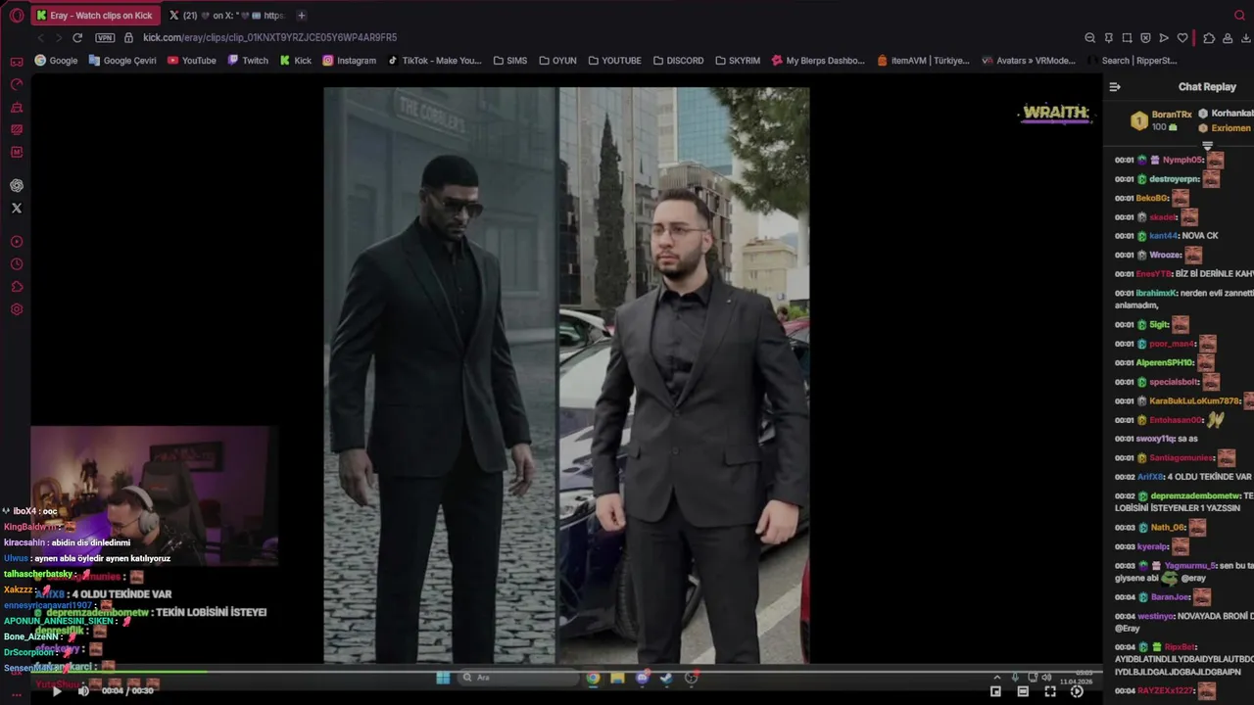
Task: Open the sidebar settings gear icon
Action: [x=17, y=309]
